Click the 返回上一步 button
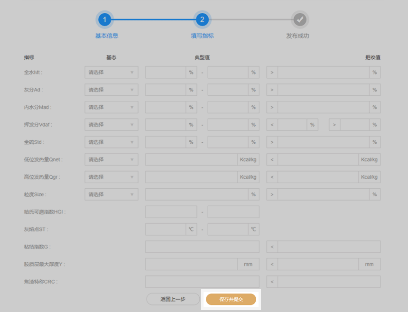The height and width of the screenshot is (312, 408). coord(173,299)
